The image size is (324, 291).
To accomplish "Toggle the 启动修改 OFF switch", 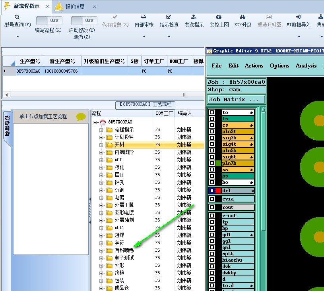I will click(84, 20).
